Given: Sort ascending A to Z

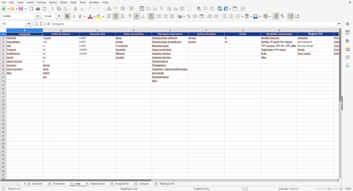Looking at the screenshot, I should pos(148,9).
